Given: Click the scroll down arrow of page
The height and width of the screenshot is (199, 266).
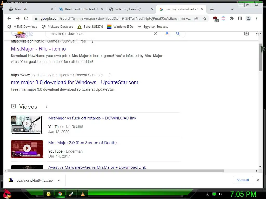Looking at the screenshot, I should point(260,167).
